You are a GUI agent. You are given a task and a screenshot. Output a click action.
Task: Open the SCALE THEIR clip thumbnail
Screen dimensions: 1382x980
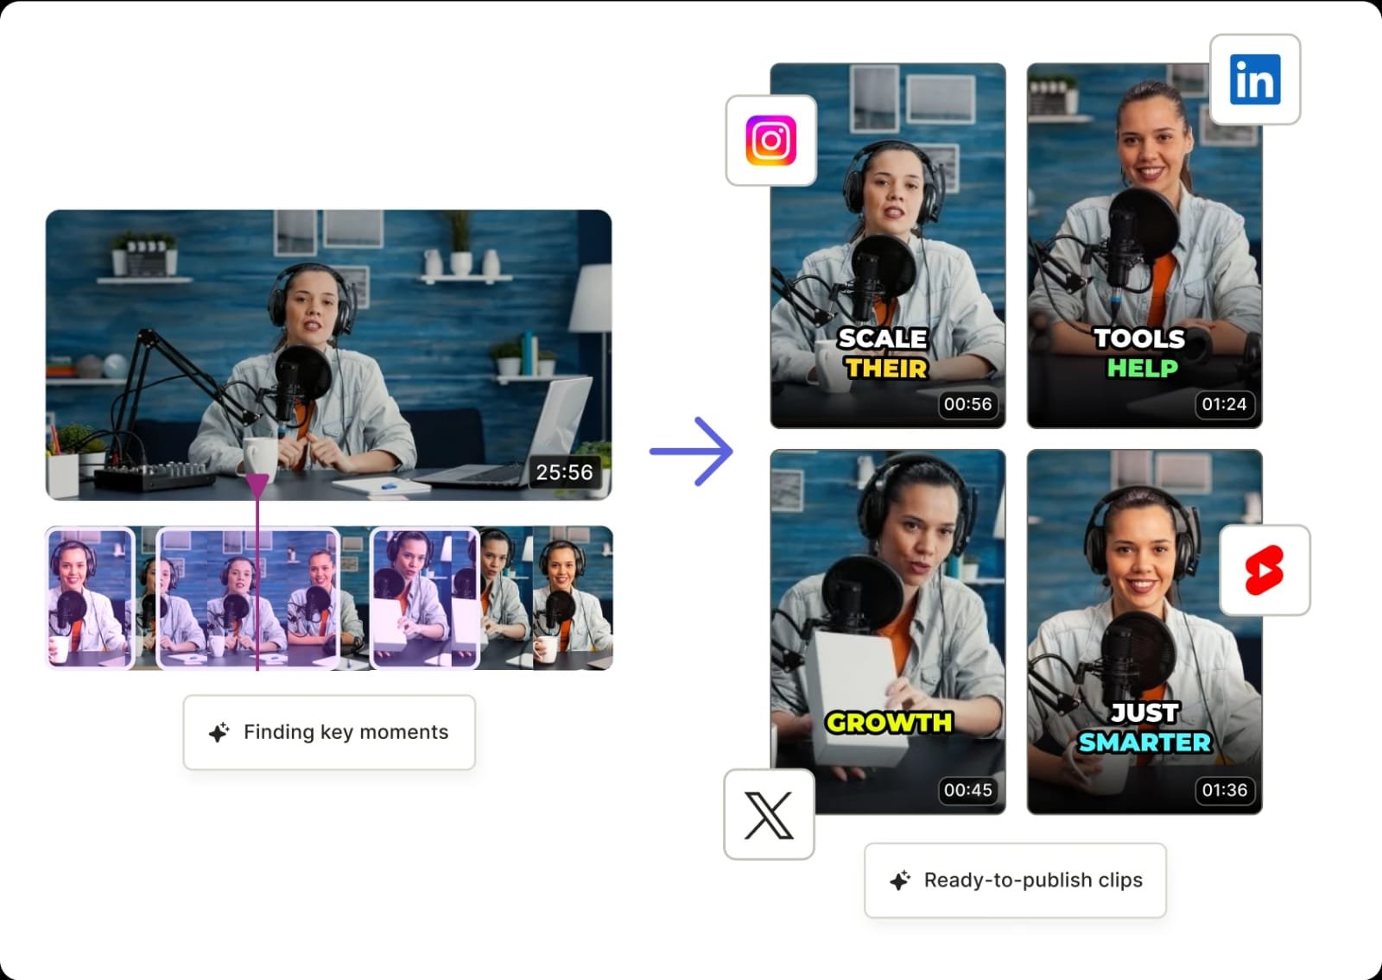tap(888, 245)
